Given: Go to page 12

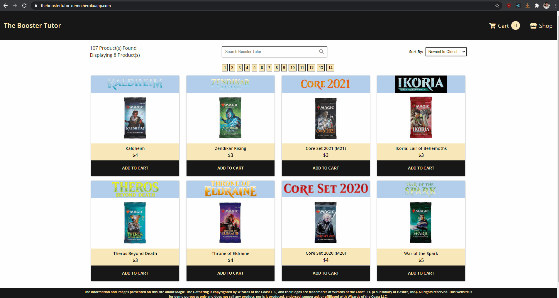Looking at the screenshot, I should [x=311, y=68].
